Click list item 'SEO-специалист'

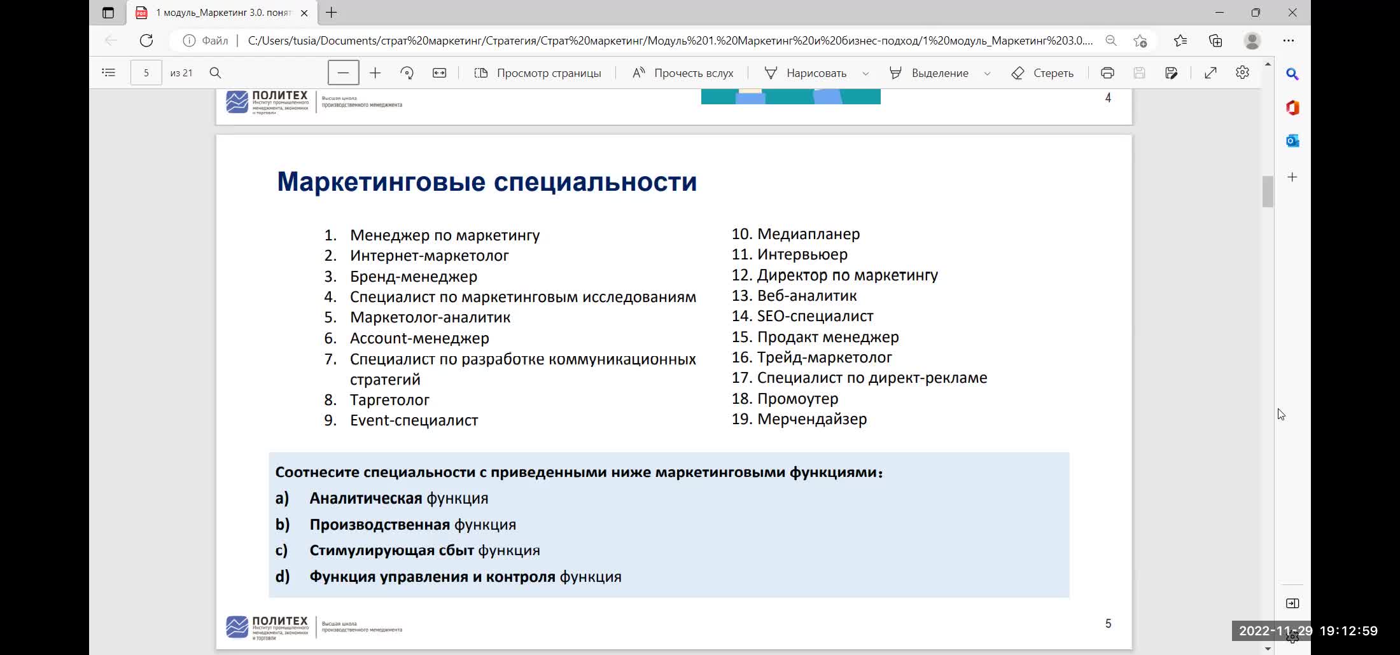click(x=815, y=316)
